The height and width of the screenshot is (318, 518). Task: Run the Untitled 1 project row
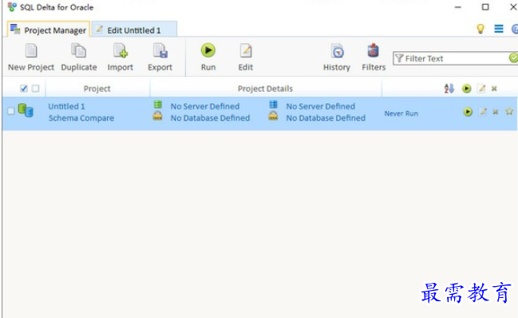tap(468, 112)
